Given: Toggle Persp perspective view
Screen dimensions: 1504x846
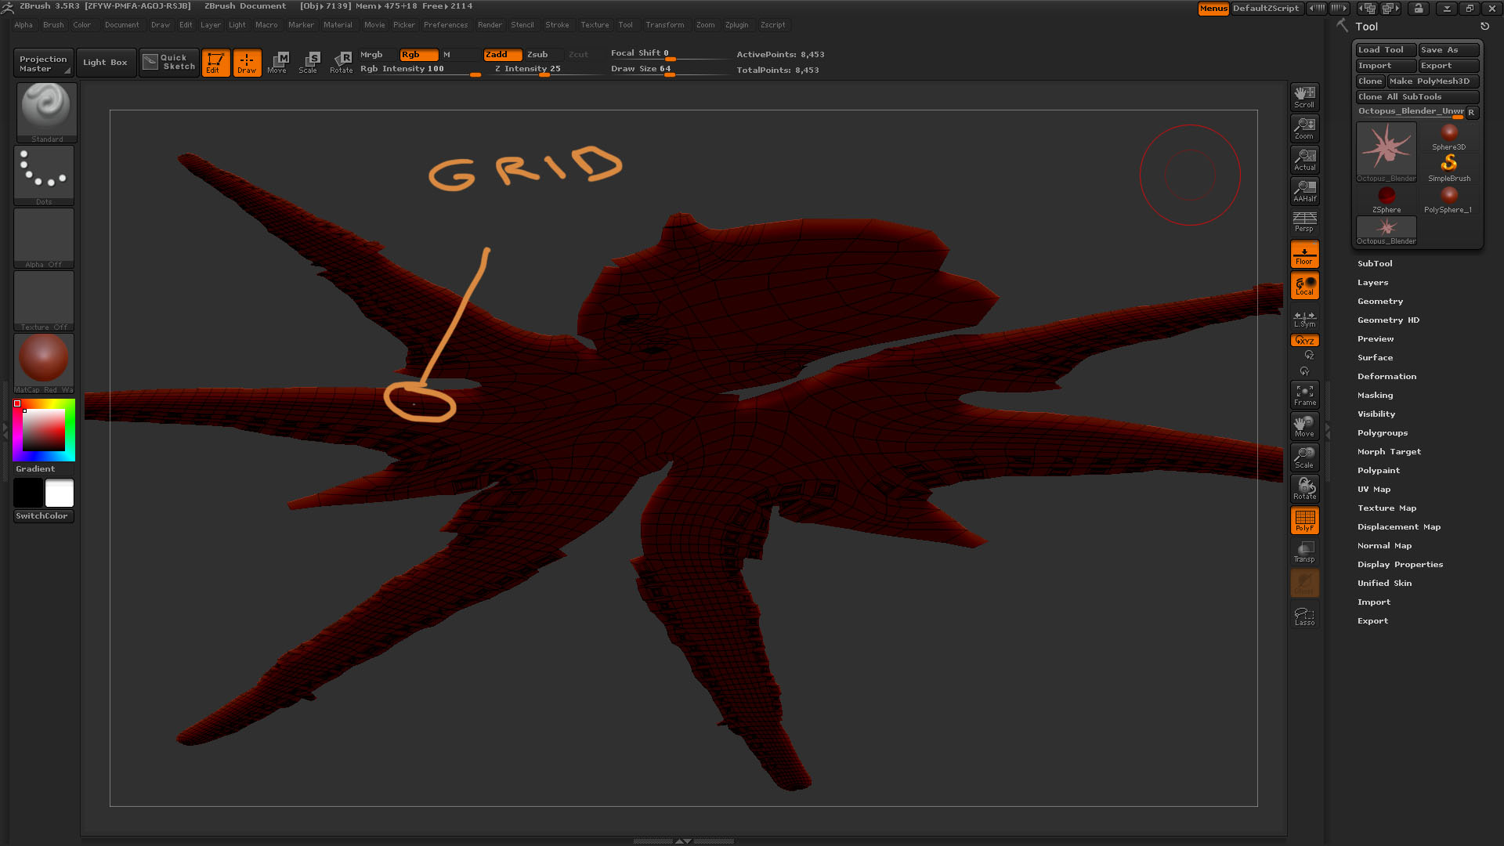Looking at the screenshot, I should [x=1304, y=222].
